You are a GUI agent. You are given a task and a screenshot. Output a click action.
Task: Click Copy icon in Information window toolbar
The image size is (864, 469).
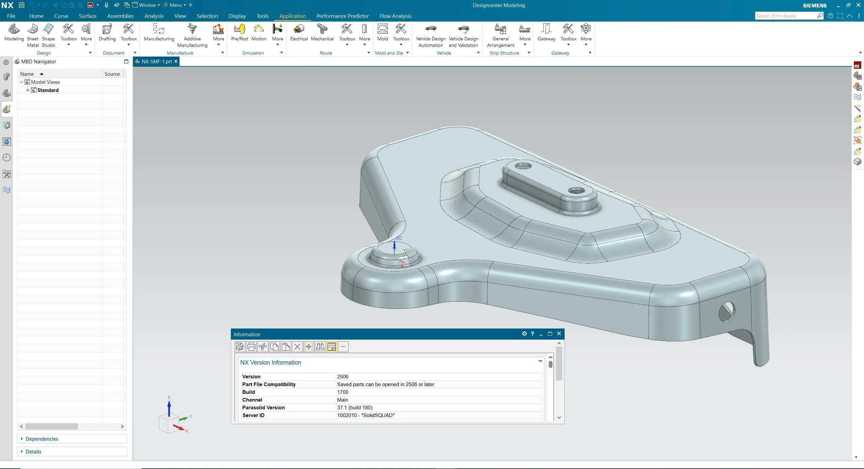(x=274, y=347)
